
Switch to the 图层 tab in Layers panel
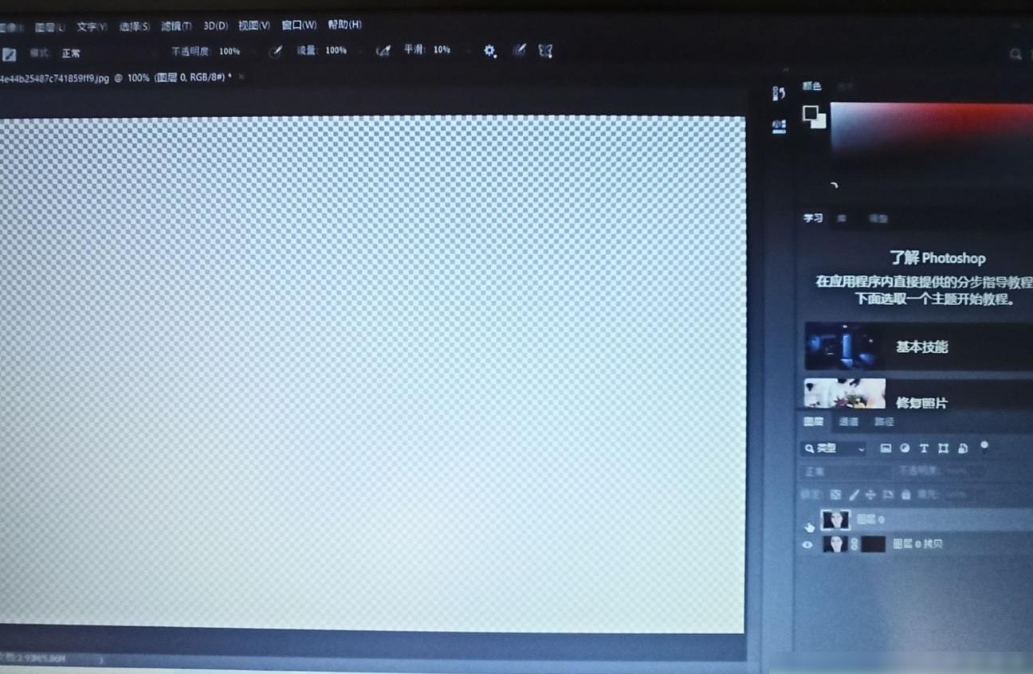tap(813, 421)
